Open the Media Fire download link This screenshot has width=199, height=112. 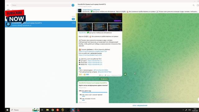tap(95, 64)
